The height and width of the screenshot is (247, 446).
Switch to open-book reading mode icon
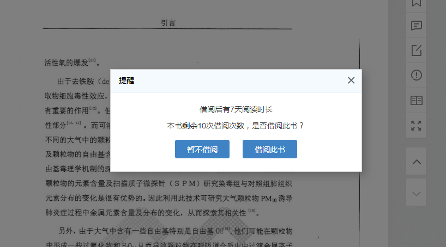417,100
